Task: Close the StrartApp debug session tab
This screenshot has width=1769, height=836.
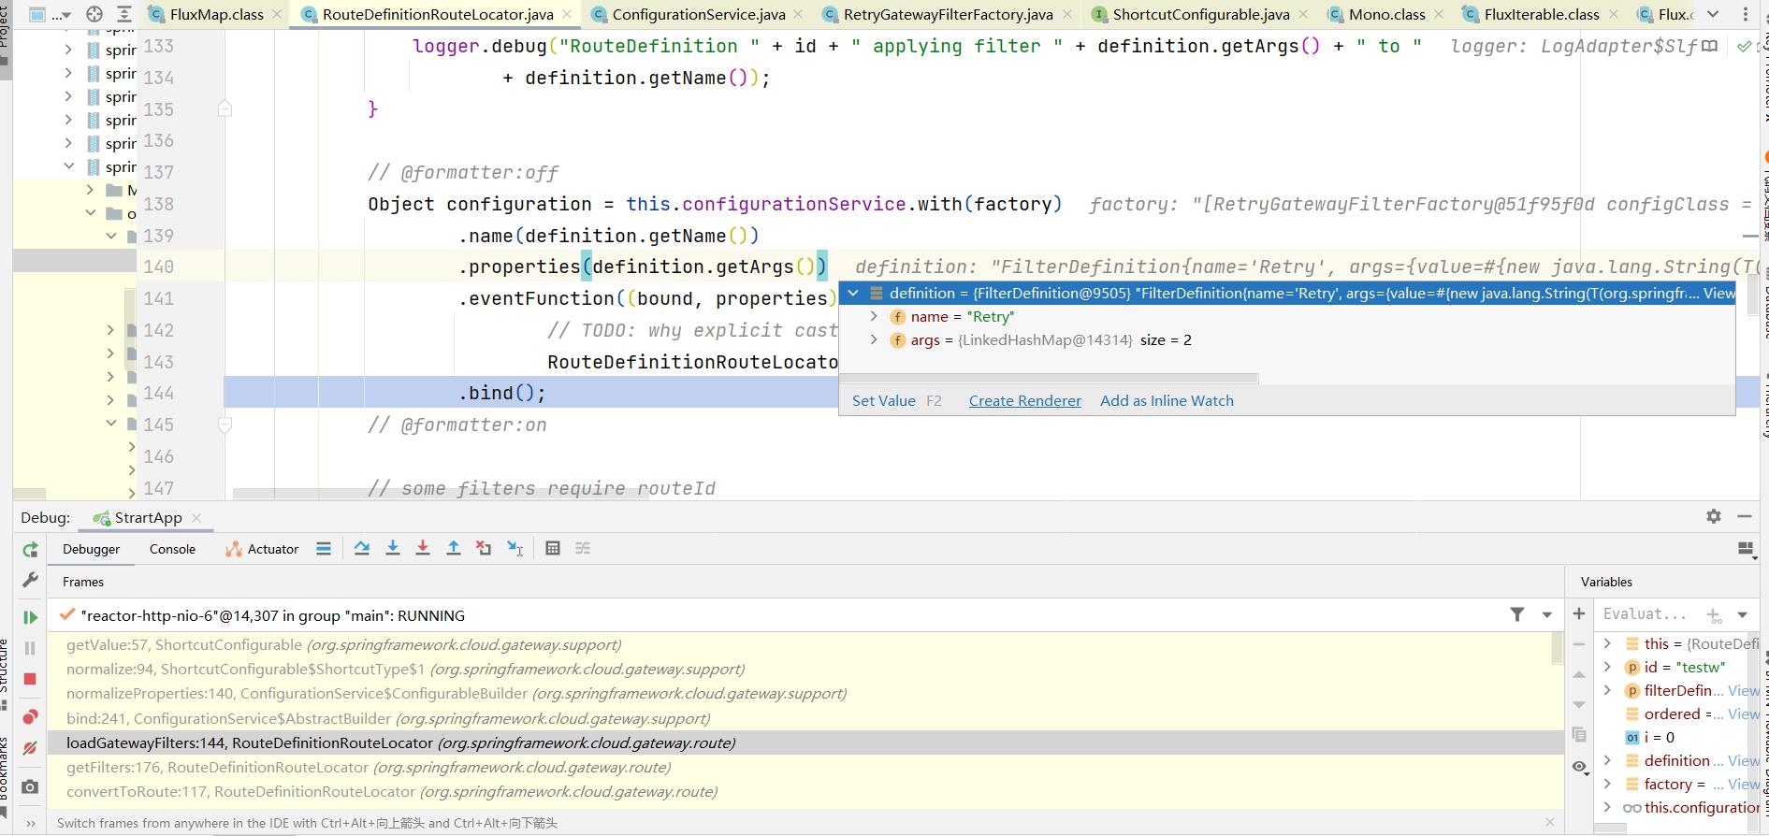Action: 196,518
